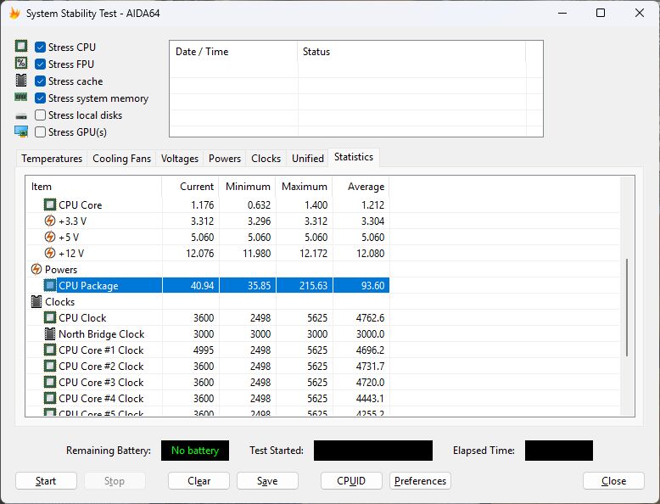Click the 12.076 current +12 V value
660x504 pixels.
pos(200,254)
